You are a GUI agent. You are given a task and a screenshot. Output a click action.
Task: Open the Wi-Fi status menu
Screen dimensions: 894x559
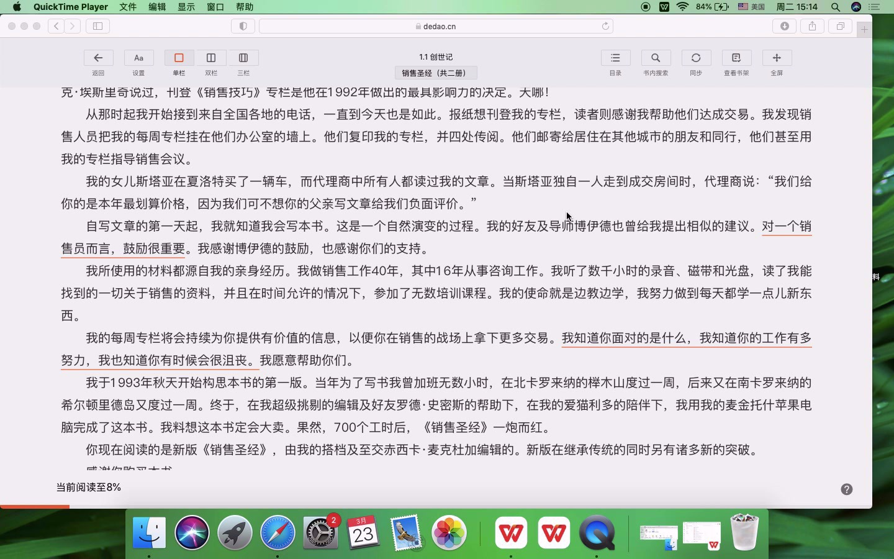click(683, 7)
